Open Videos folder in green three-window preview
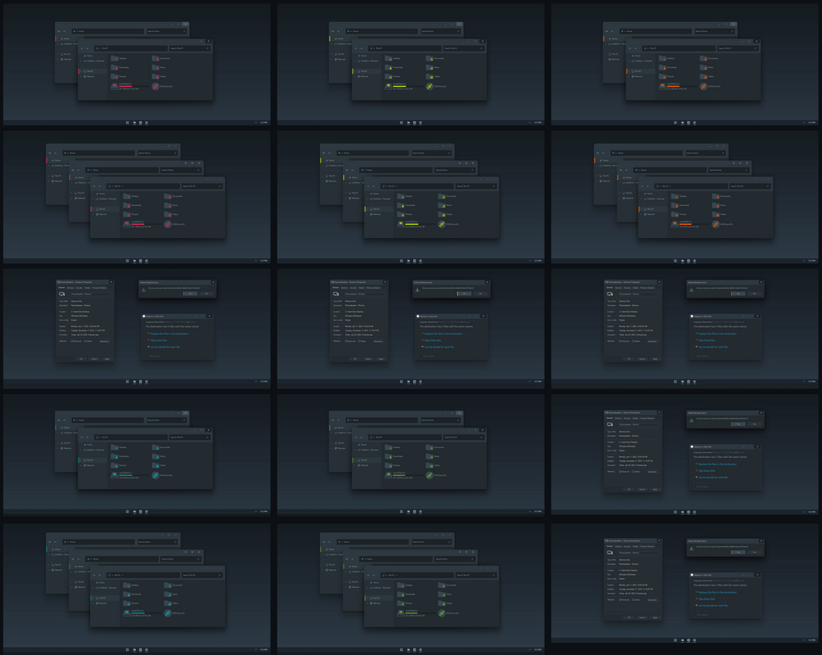The image size is (822, 655). click(442, 604)
